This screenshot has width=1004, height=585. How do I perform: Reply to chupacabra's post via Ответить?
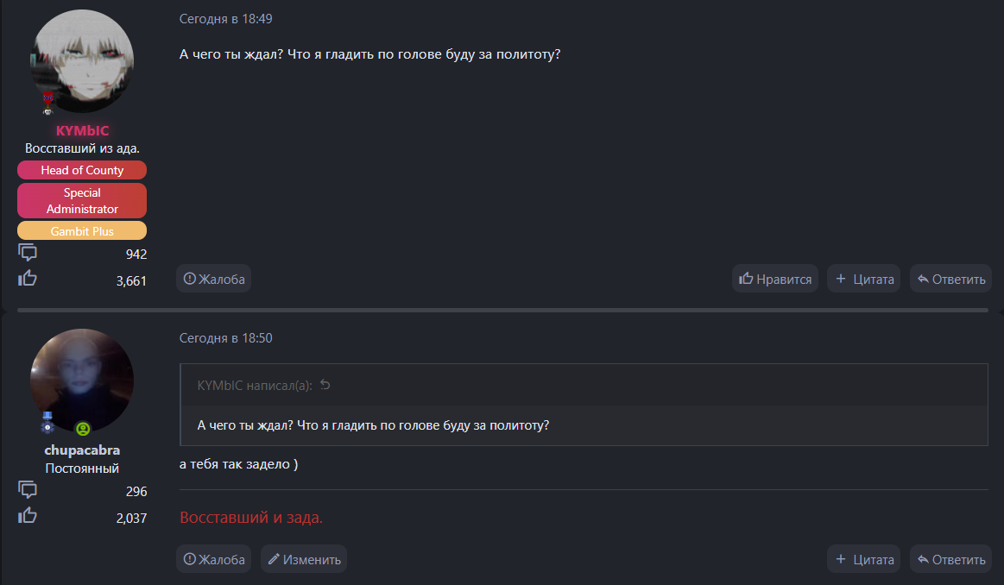tap(950, 559)
